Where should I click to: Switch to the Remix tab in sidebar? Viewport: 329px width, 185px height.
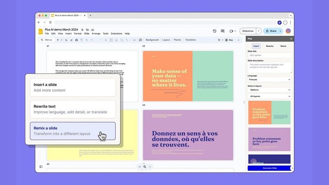click(x=283, y=46)
